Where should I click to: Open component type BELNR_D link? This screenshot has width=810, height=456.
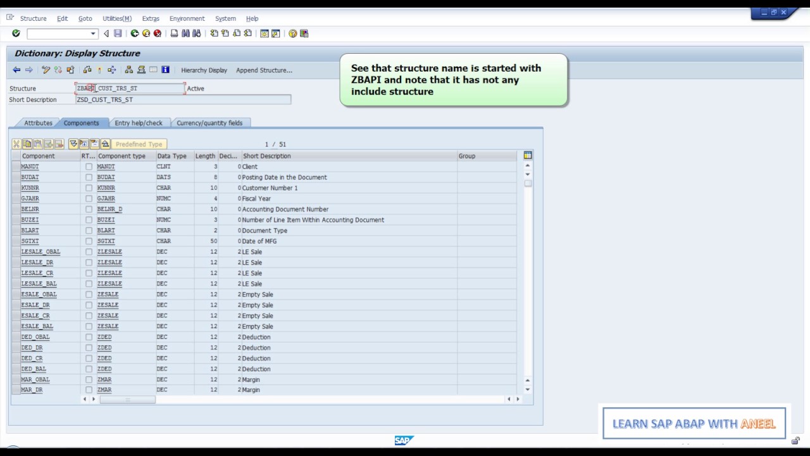click(109, 209)
